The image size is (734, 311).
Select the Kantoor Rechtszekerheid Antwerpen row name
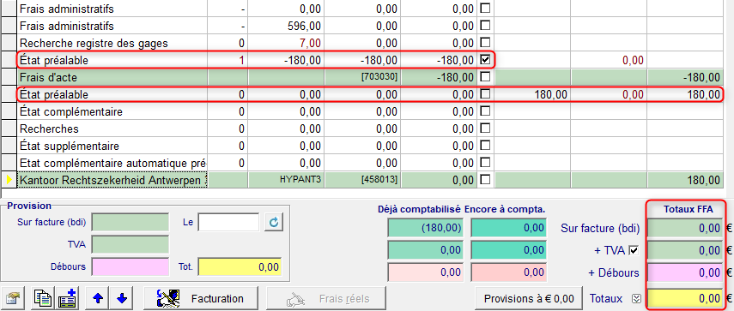point(112,180)
